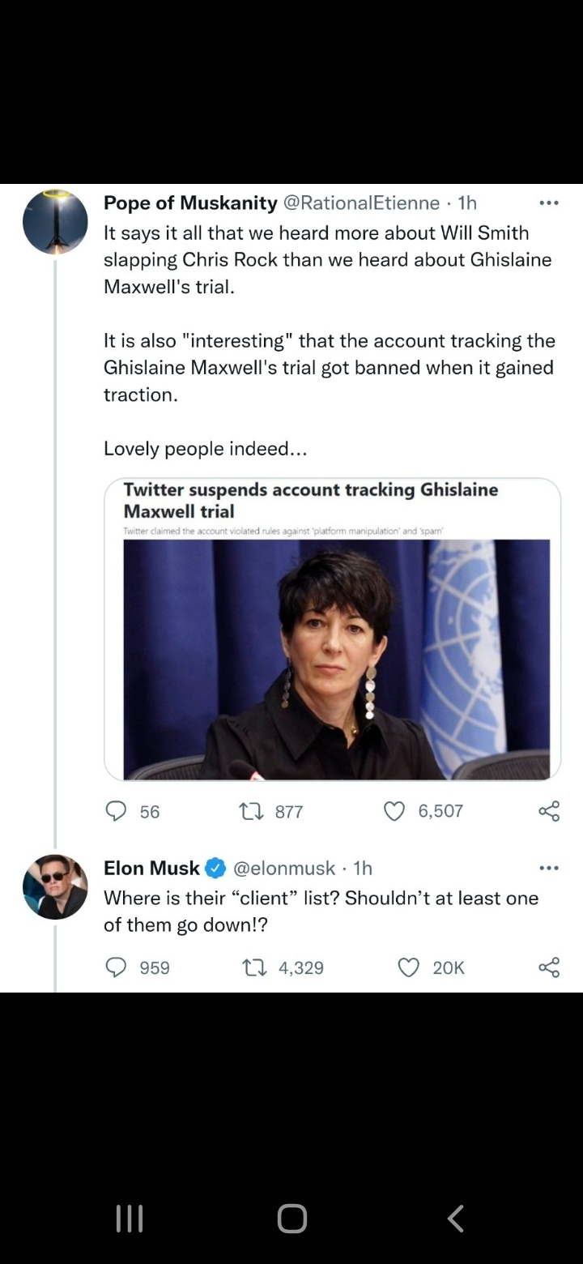Tap the reply icon with 56 replies
This screenshot has height=1264, width=583.
tap(117, 811)
